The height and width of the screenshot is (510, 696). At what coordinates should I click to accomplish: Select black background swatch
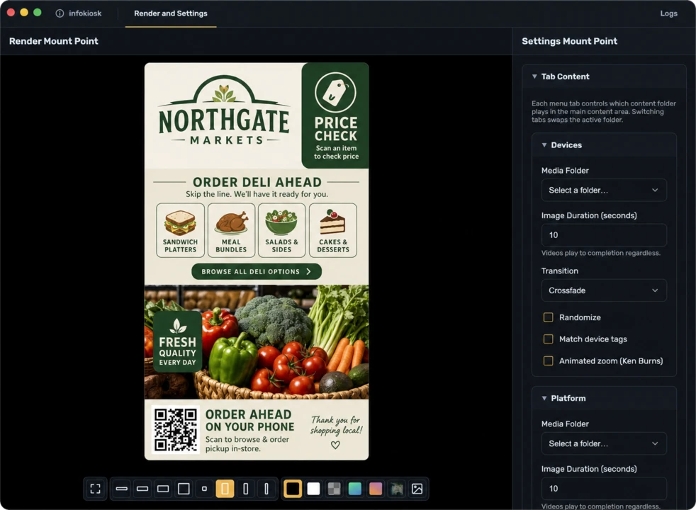tap(293, 489)
